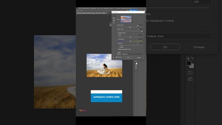The width and height of the screenshot is (222, 125).
Task: Open the File (Файл) menu
Action: point(80,8)
